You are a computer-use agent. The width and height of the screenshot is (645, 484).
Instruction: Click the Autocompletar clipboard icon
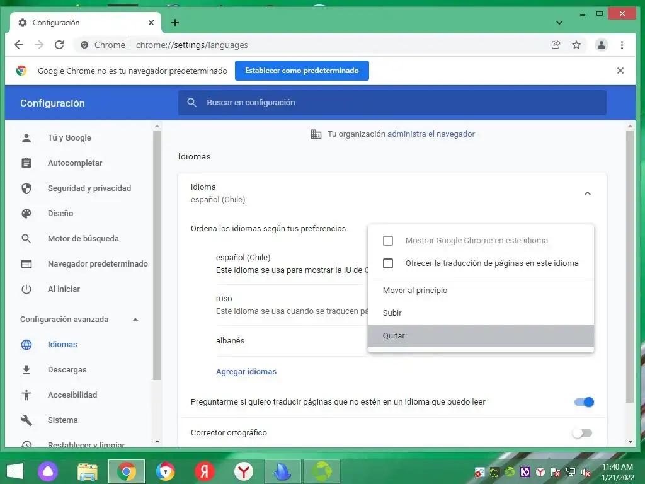[x=26, y=163]
